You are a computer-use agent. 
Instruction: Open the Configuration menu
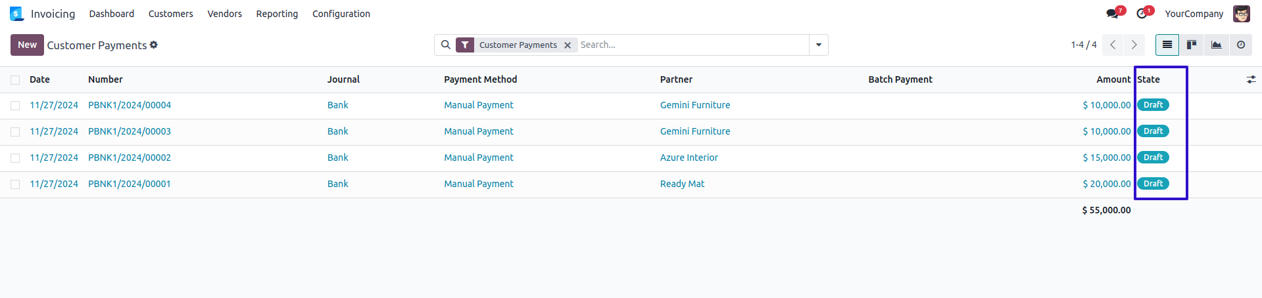[x=341, y=14]
